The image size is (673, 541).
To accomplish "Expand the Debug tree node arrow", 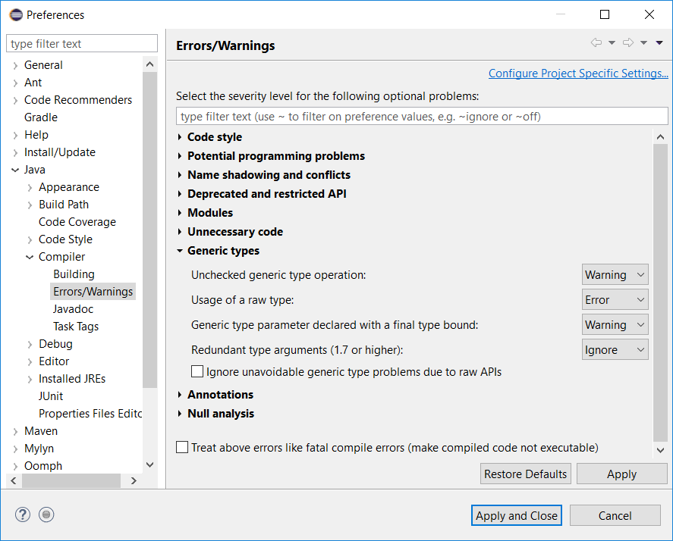I will click(30, 344).
